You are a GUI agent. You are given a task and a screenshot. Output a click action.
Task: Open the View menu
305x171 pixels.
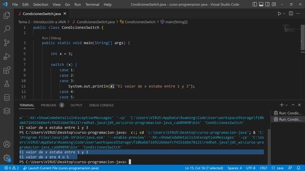(x=56, y=4)
